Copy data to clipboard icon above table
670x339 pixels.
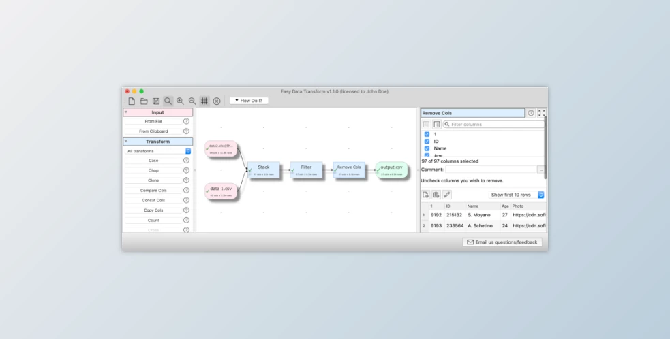click(x=436, y=195)
